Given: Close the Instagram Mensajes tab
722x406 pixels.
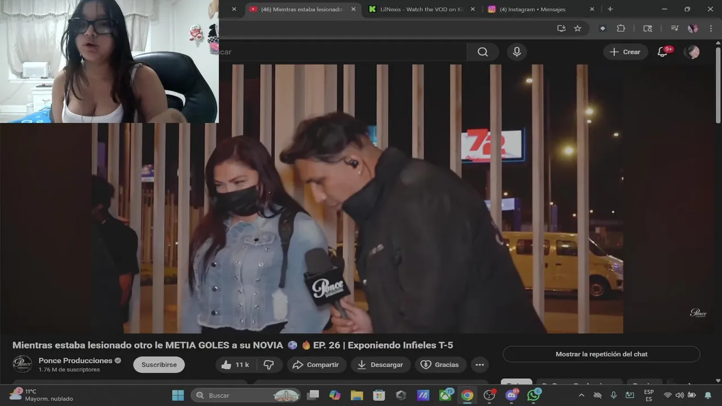Looking at the screenshot, I should point(592,9).
